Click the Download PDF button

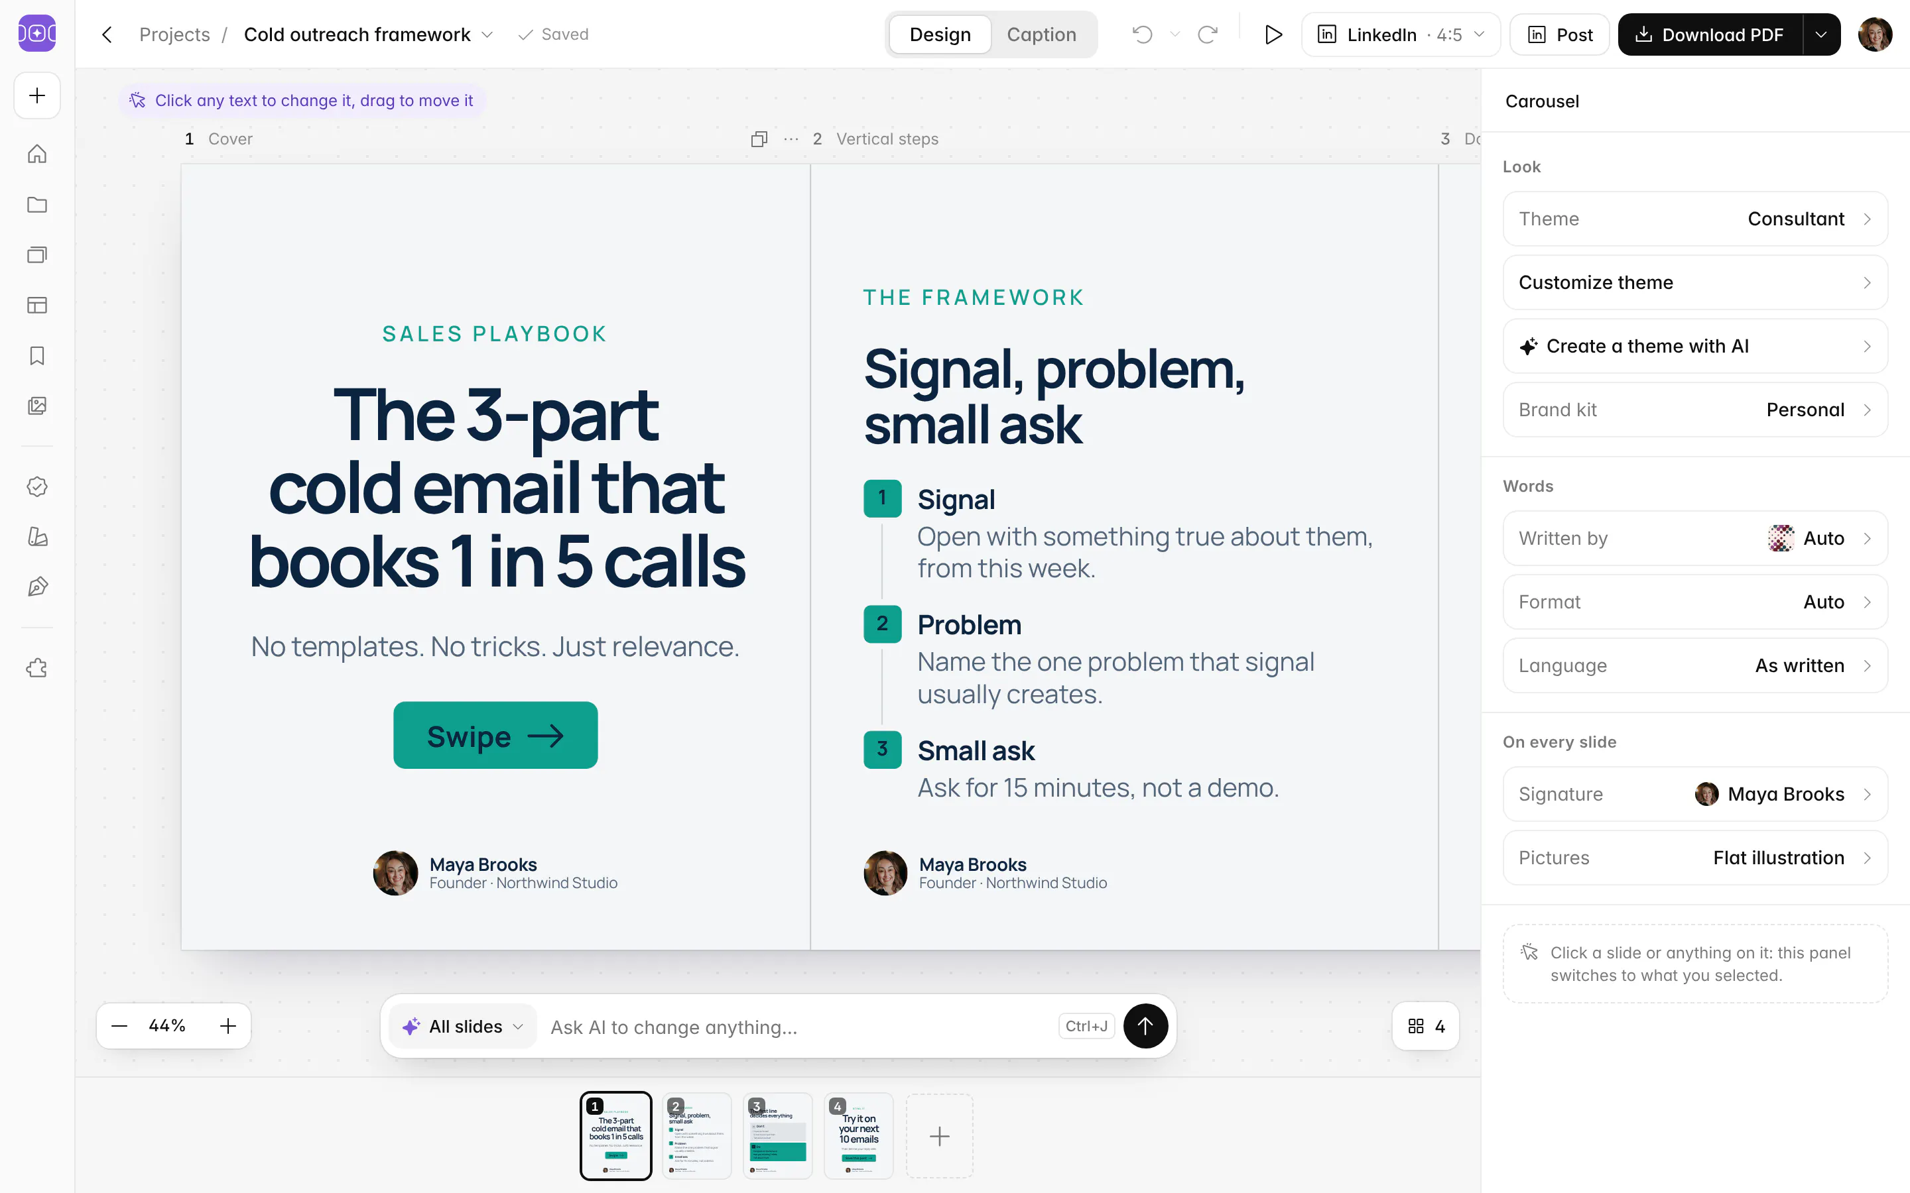(x=1710, y=34)
